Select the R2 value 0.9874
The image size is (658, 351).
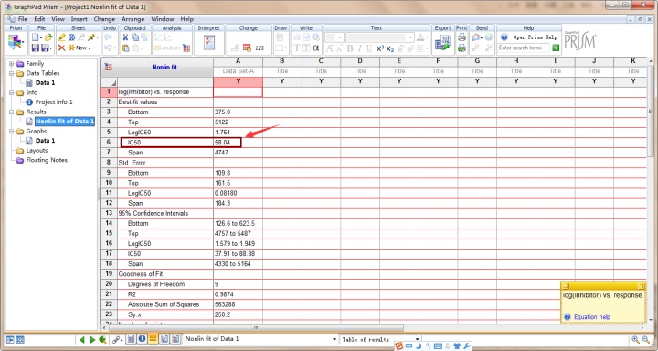[238, 294]
